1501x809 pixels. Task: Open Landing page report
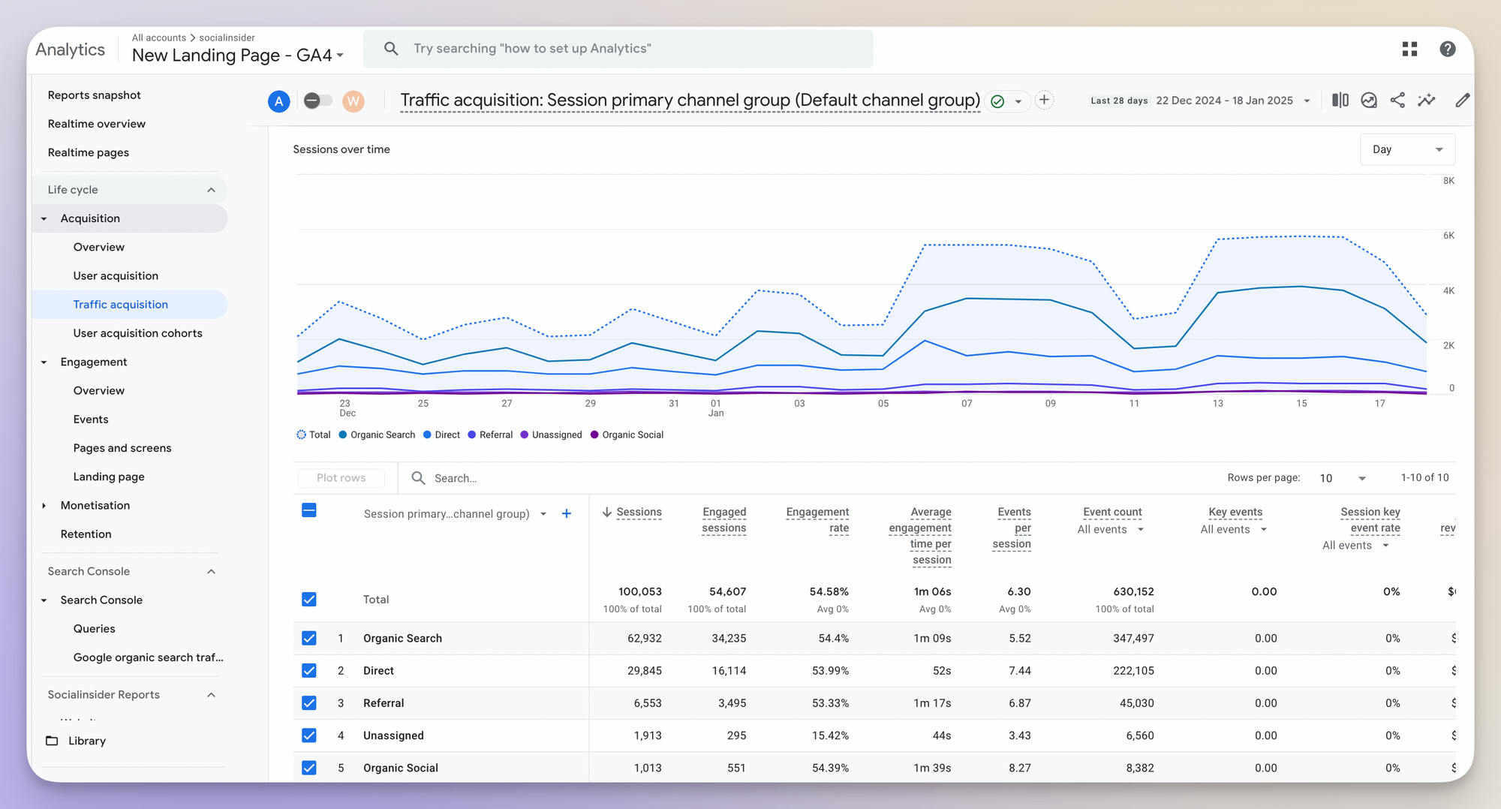[x=109, y=477]
